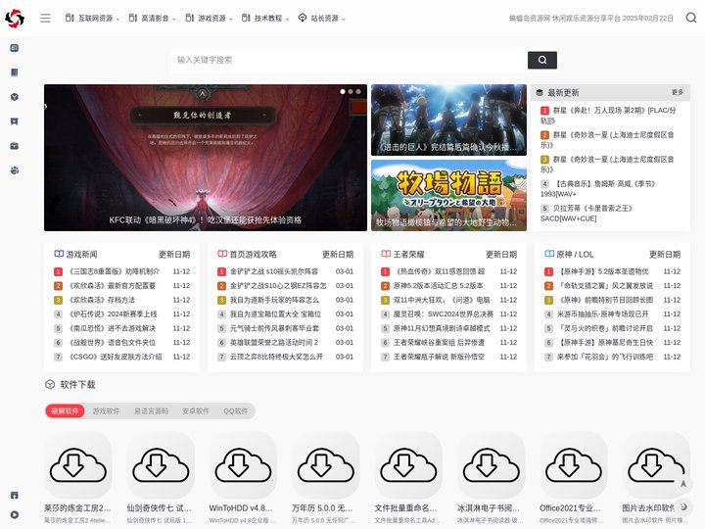Screen dimensions: 705x529
Task: Open 王者荣耀瓶子解说 新版孙悟空 article
Action: pyautogui.click(x=440, y=357)
